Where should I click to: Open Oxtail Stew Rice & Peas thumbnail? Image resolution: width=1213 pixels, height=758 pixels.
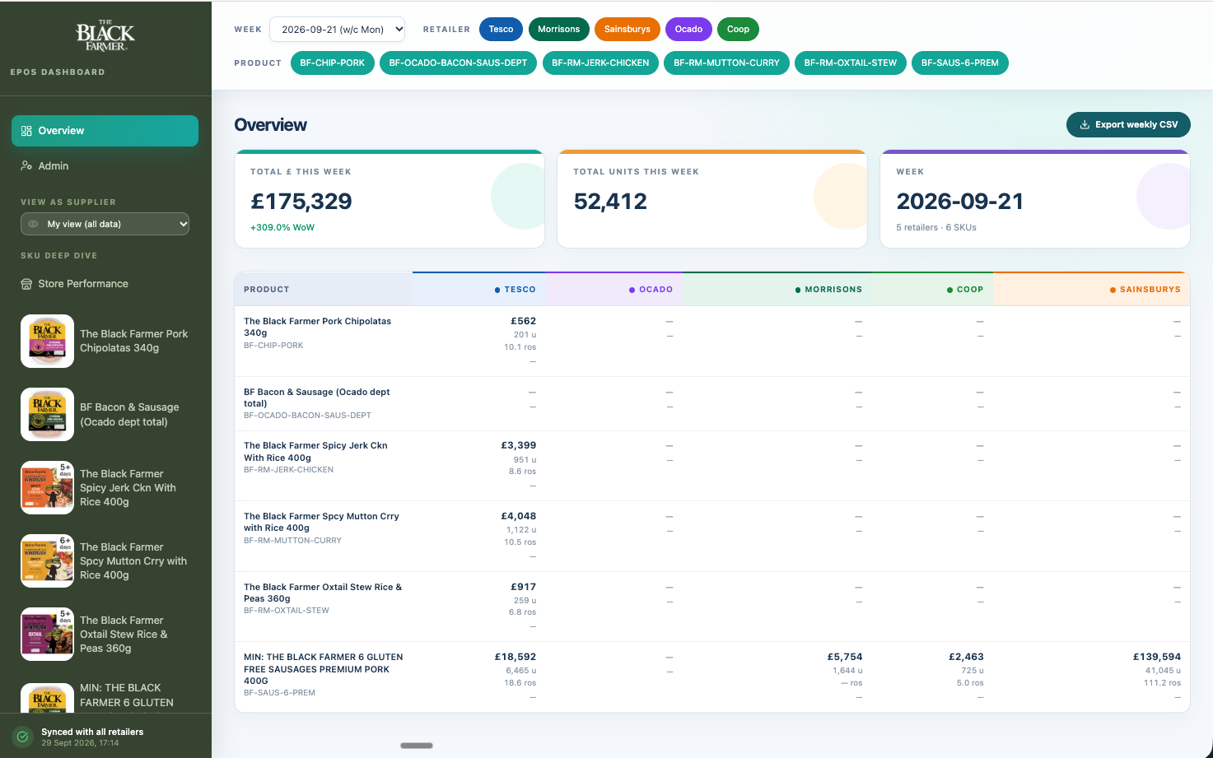tap(47, 634)
